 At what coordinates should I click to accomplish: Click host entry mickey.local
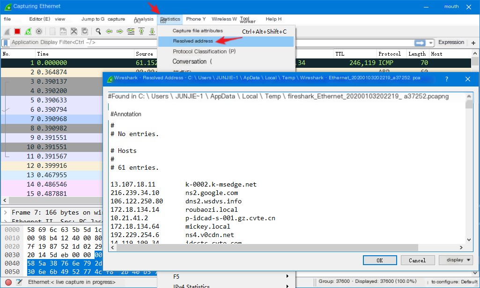[207, 227]
